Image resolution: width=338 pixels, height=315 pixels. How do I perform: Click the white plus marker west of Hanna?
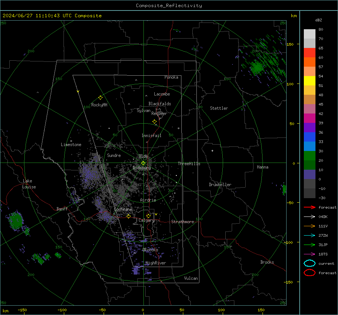212,151
